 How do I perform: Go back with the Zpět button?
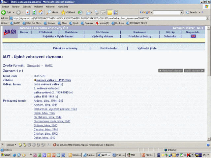coord(6,13)
